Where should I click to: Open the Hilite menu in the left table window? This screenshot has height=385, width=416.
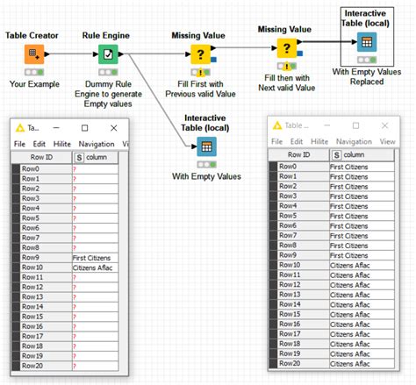(62, 144)
